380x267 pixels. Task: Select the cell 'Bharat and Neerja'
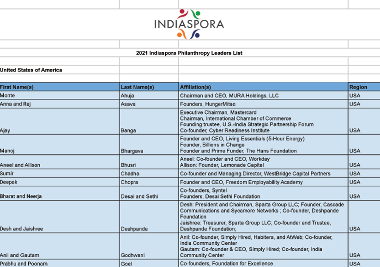(60, 193)
